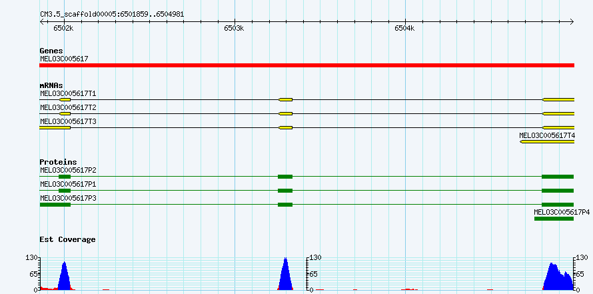
Task: Click the middle green block of MEL03C005617P1
Action: coord(285,191)
